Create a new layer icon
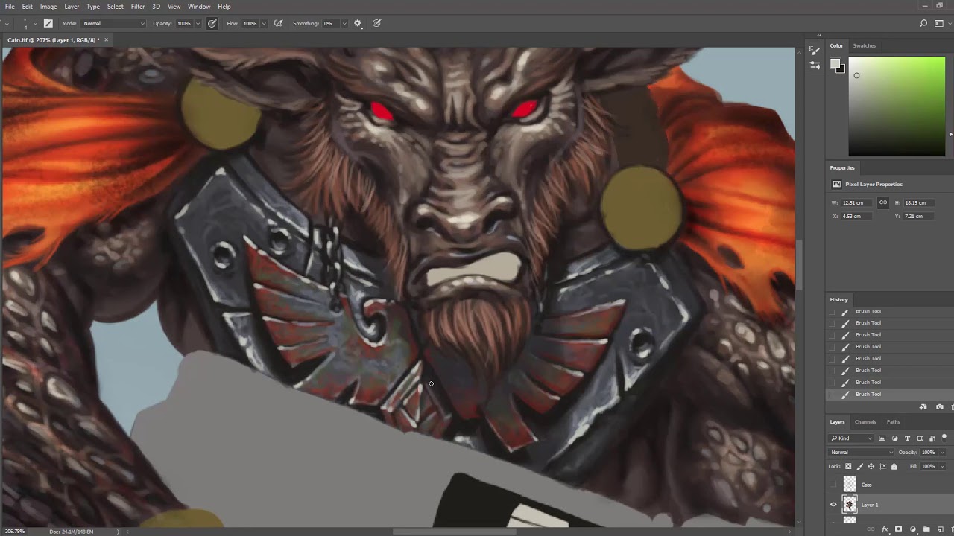Viewport: 954px width, 536px height. click(940, 529)
